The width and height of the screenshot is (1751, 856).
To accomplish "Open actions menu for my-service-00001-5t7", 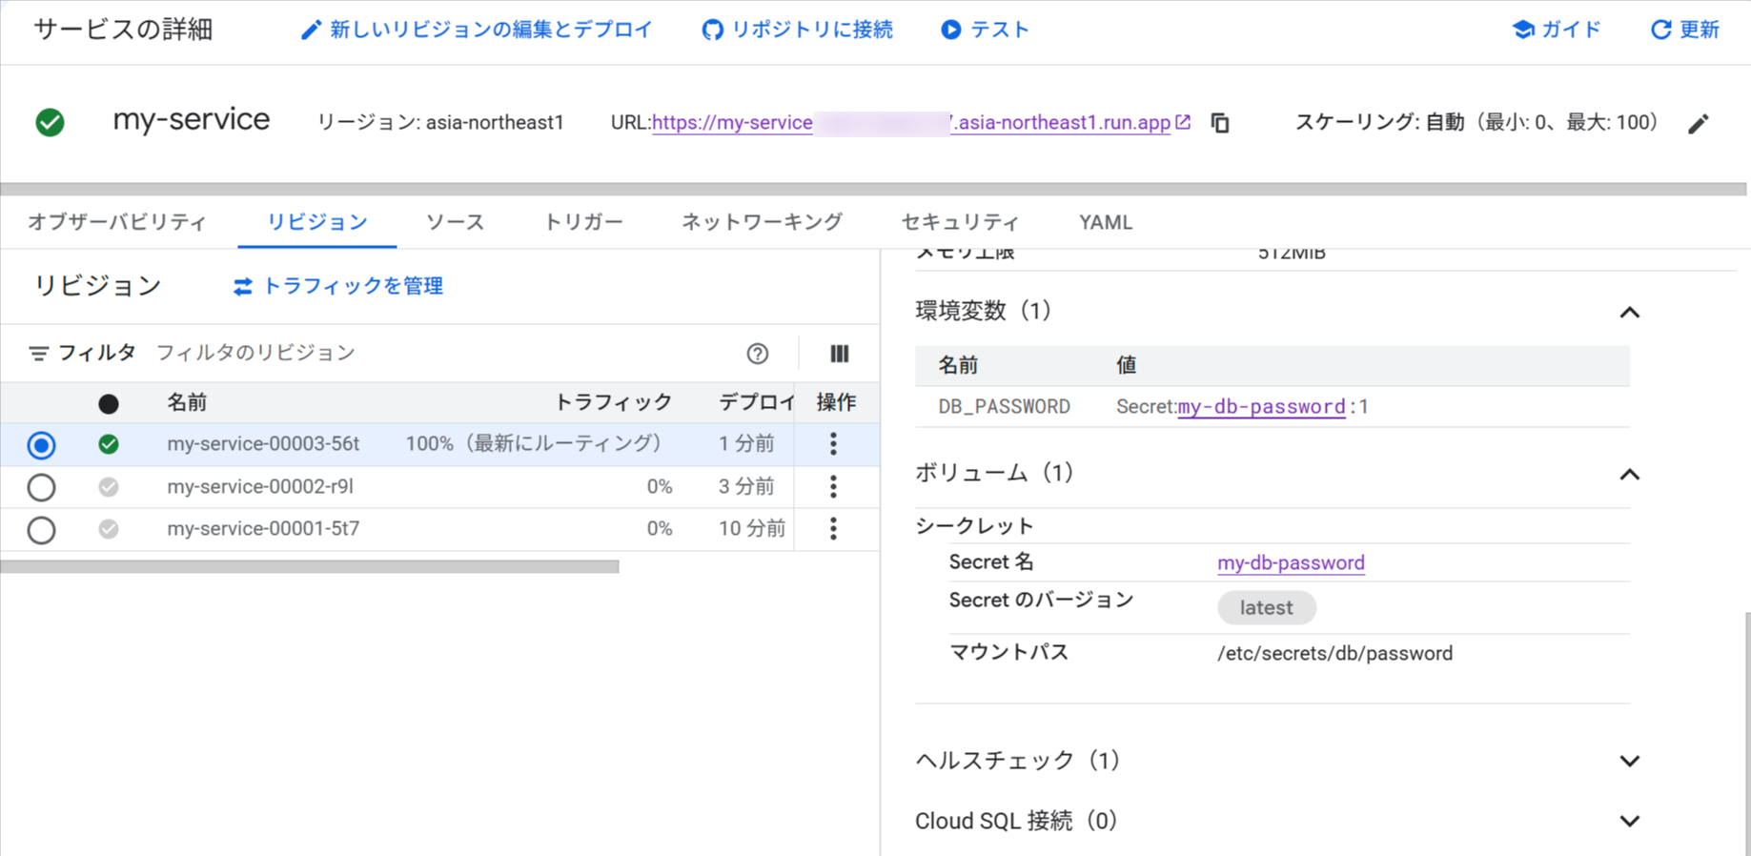I will point(833,529).
